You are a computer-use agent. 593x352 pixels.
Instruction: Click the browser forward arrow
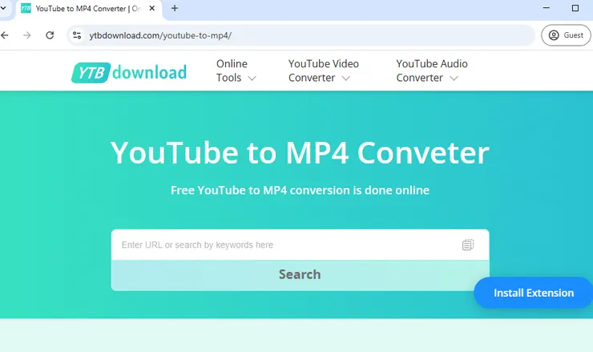point(27,35)
